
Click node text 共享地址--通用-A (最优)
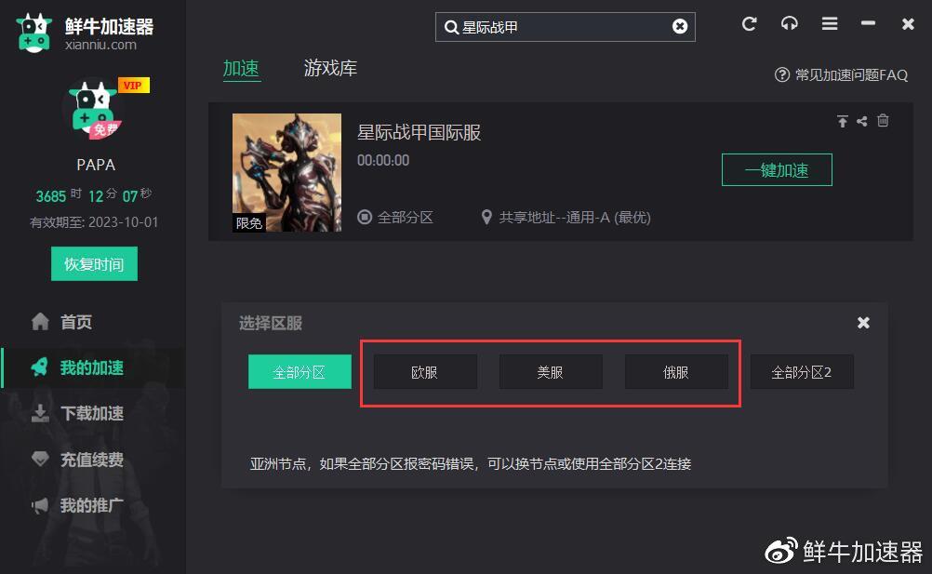tap(575, 218)
